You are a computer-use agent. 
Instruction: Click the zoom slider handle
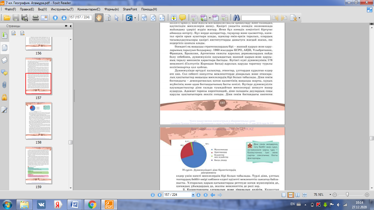pos(347,195)
